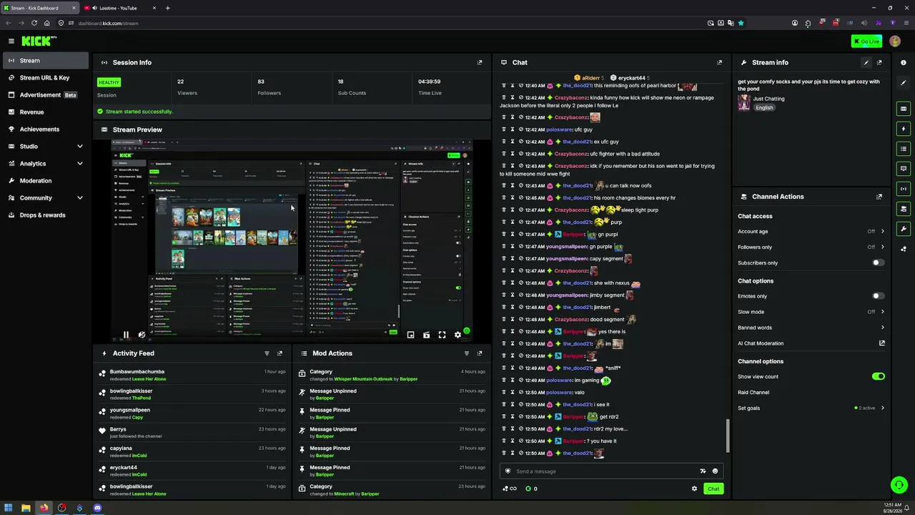The height and width of the screenshot is (515, 915).
Task: Turn off Show view count
Action: point(878,376)
